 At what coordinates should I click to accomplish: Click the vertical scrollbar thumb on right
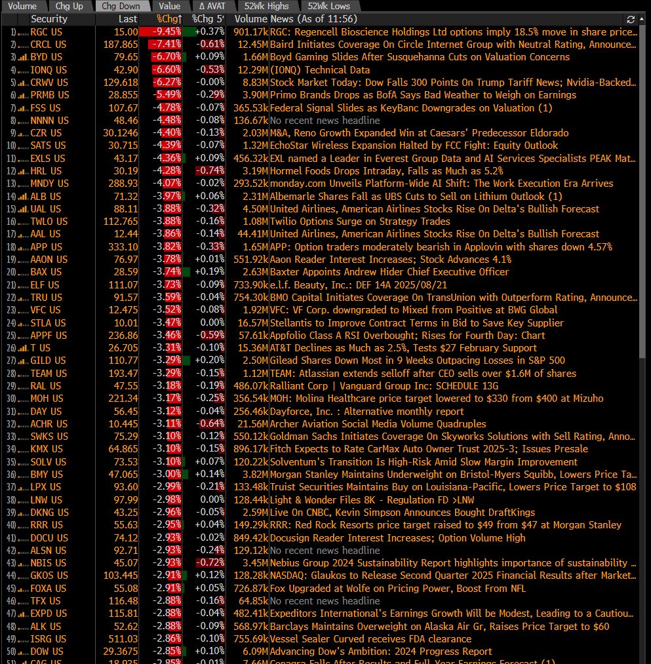point(642,191)
